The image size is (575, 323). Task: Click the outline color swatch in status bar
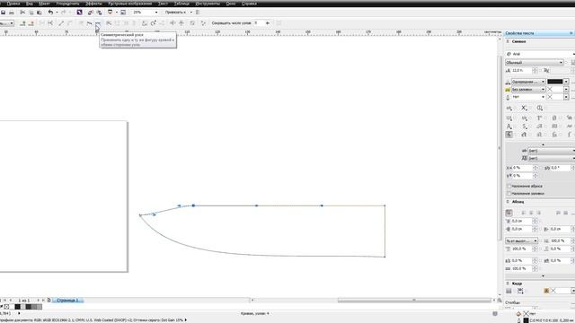point(526,320)
